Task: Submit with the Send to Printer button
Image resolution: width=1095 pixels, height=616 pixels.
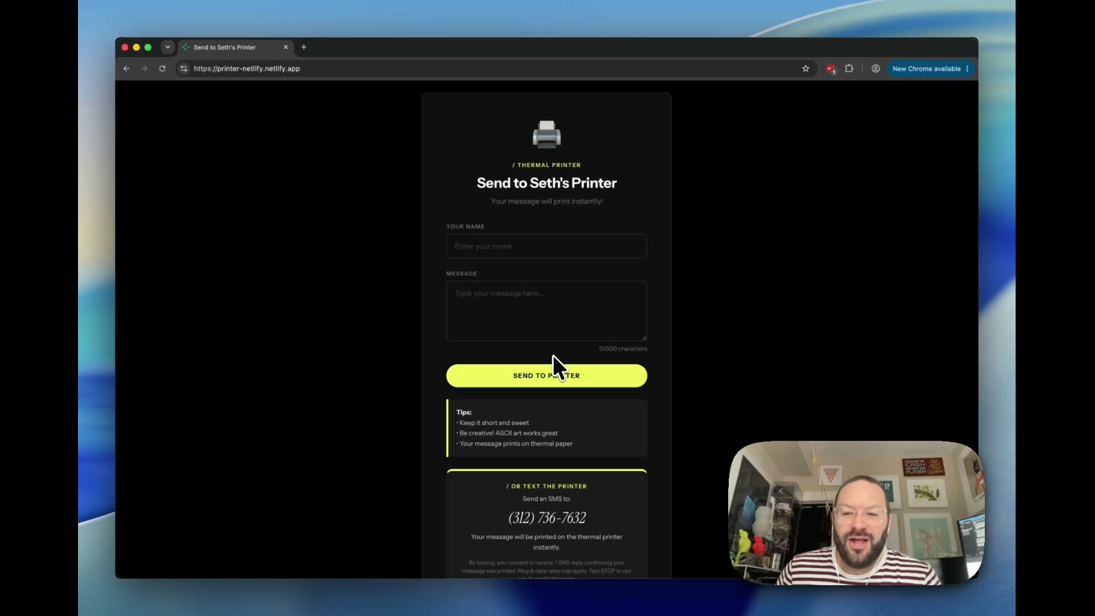Action: pos(547,376)
